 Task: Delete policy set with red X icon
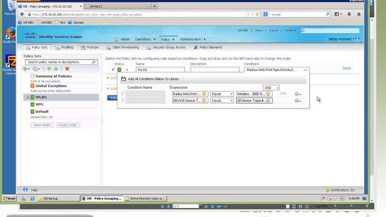(x=67, y=69)
